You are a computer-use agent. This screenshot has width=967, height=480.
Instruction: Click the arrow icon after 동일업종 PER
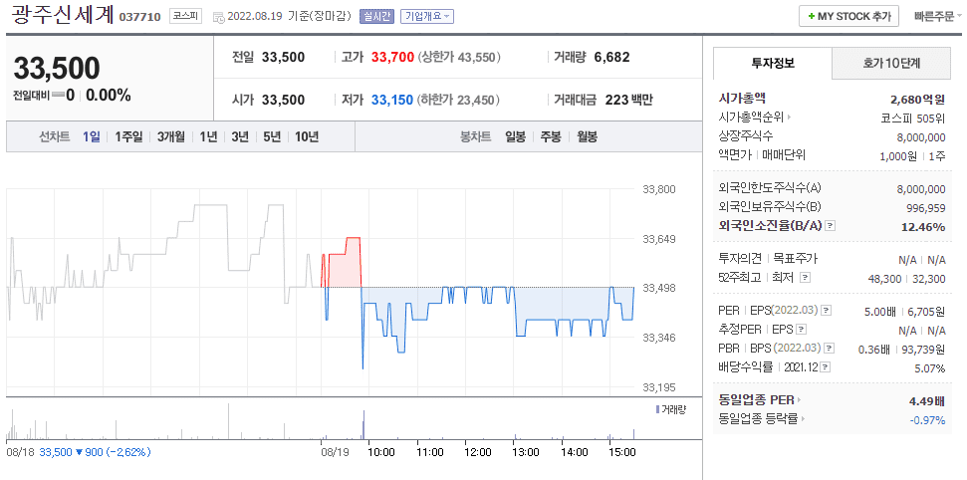click(800, 399)
